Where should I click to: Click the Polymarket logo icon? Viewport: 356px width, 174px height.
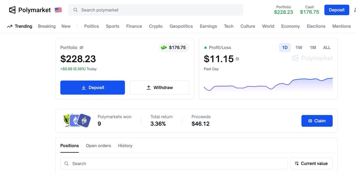(12, 10)
